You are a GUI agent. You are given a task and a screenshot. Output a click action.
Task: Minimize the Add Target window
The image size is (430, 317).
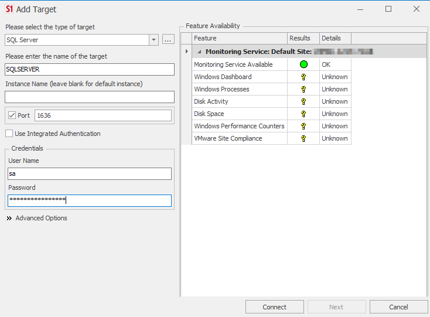pos(360,9)
